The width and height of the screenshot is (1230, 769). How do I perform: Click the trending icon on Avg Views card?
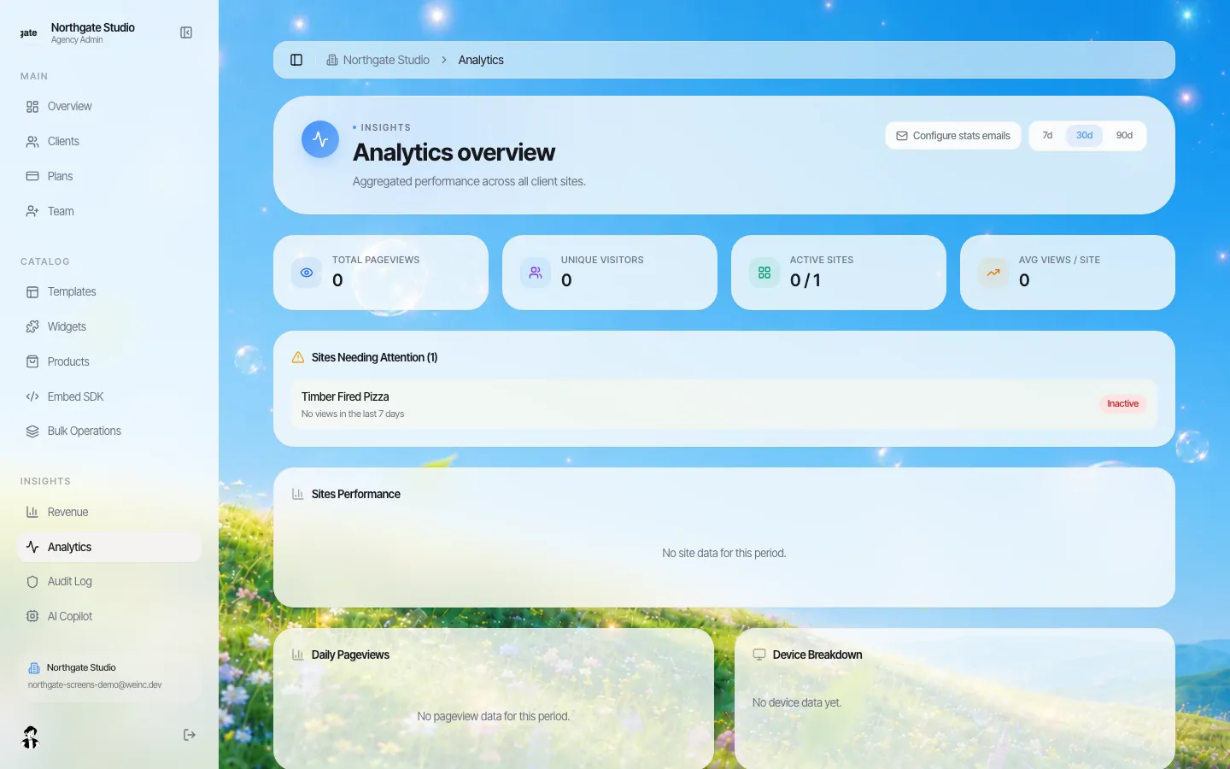[993, 273]
